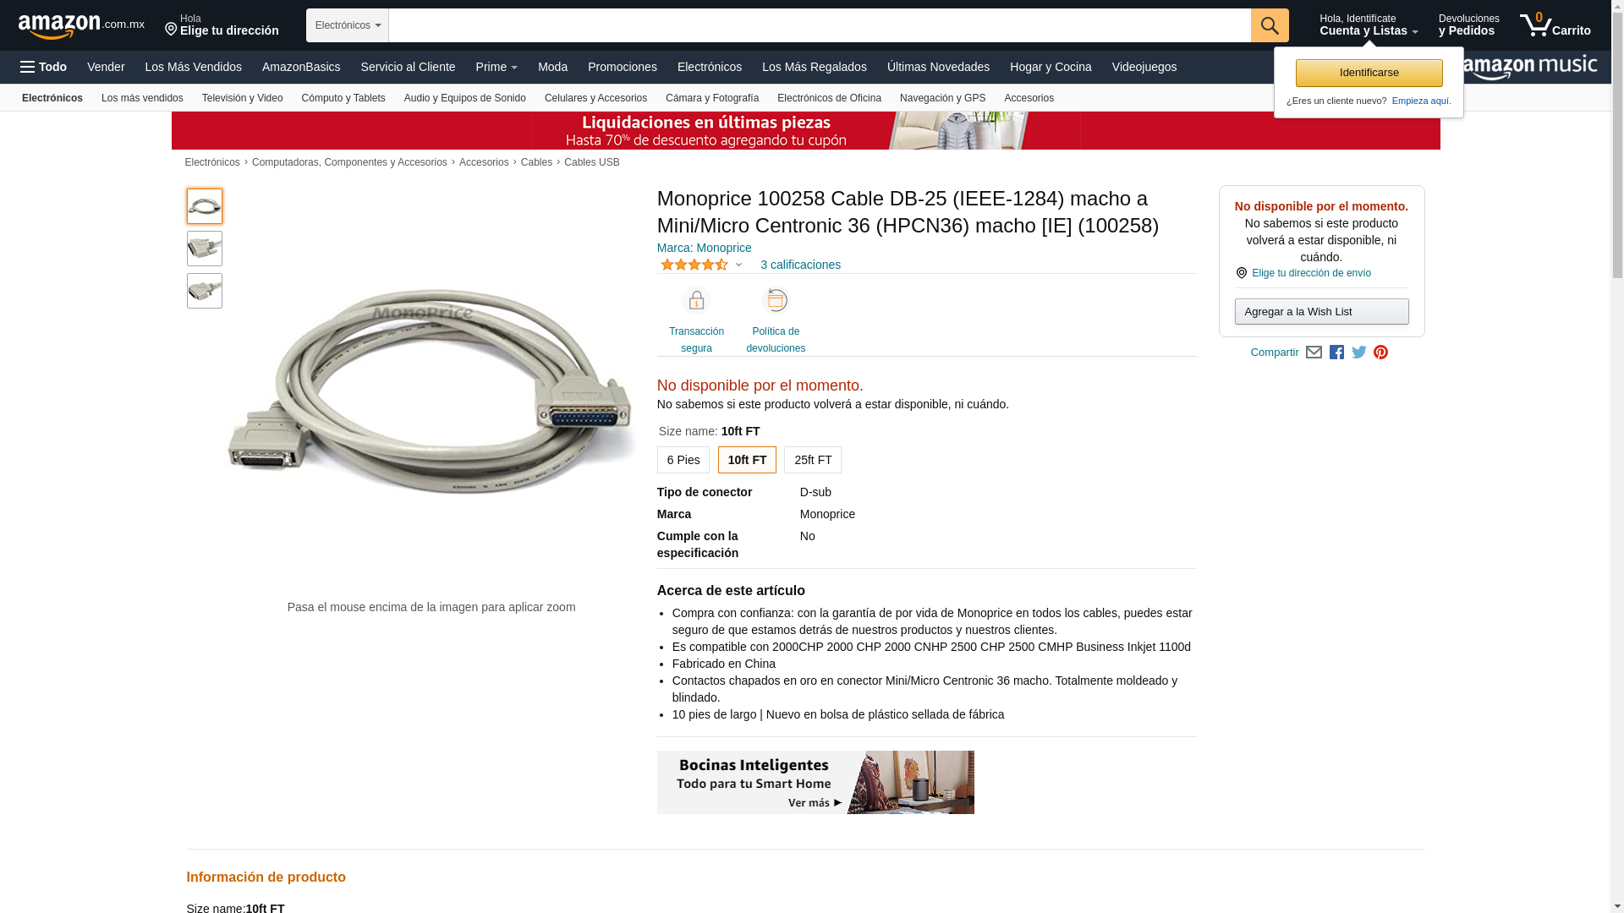Open the Cómputo y Tablets category
The width and height of the screenshot is (1624, 913).
coord(343,98)
